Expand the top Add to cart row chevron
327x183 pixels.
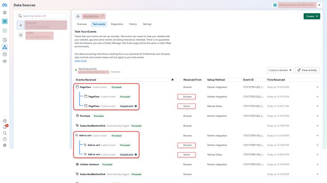[x=317, y=136]
